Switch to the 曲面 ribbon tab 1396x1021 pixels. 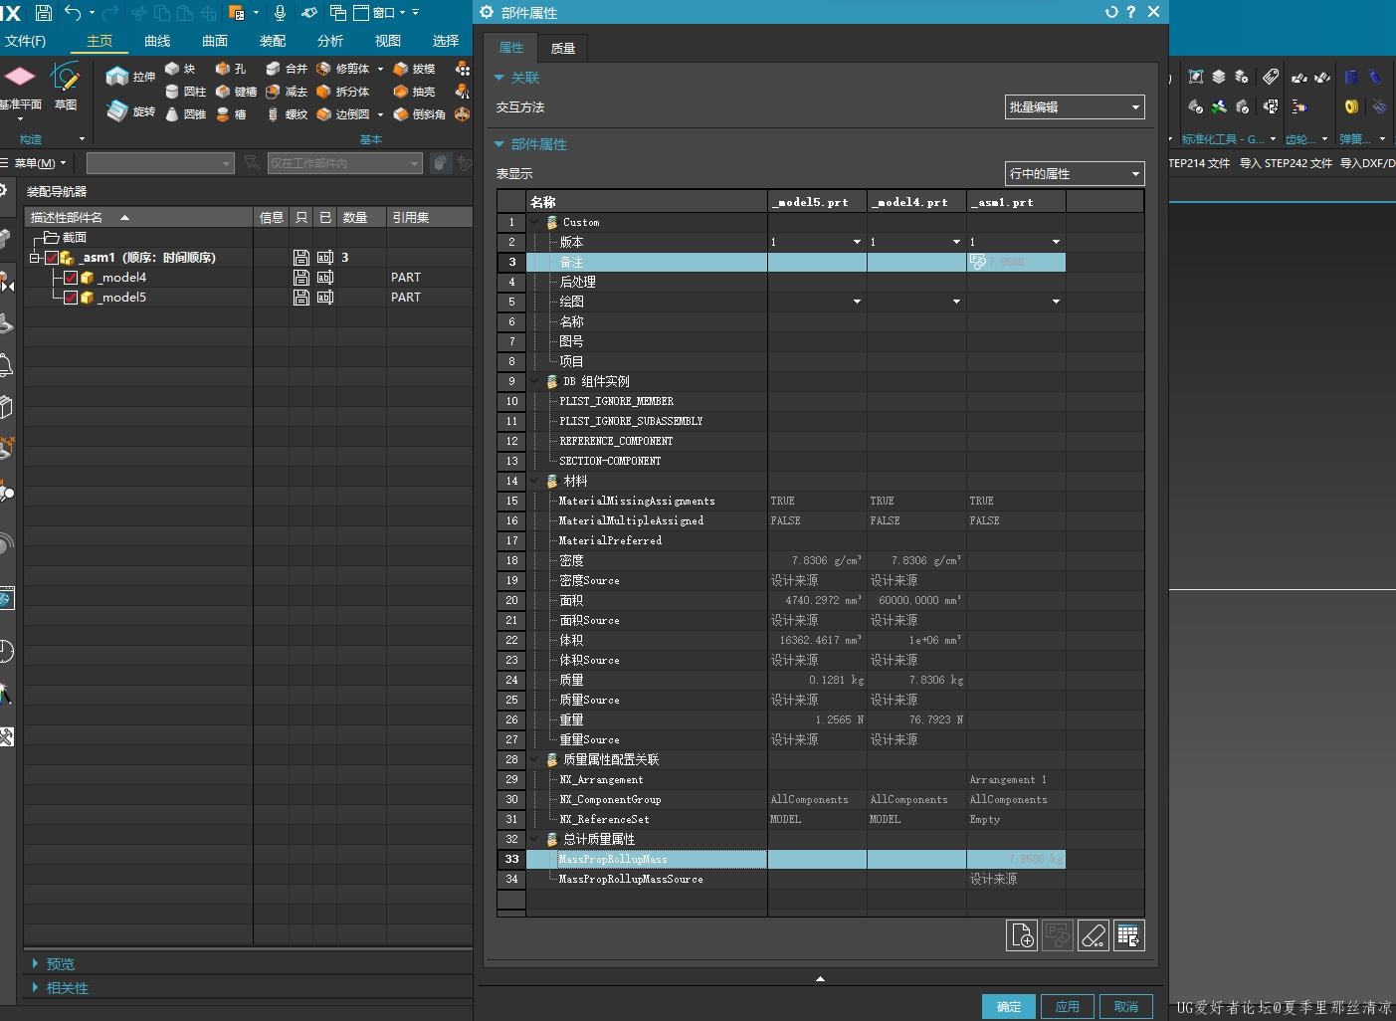[x=215, y=41]
